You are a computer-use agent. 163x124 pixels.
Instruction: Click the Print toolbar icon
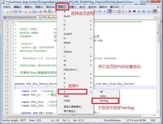click(34, 11)
